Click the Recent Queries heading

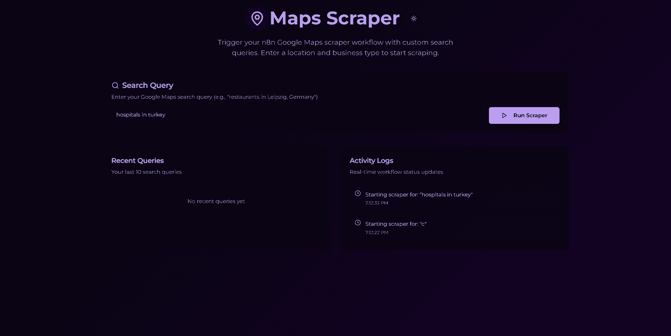(137, 160)
